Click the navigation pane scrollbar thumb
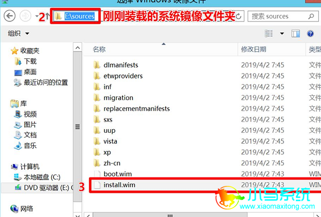The height and width of the screenshot is (217, 321). (x=78, y=126)
